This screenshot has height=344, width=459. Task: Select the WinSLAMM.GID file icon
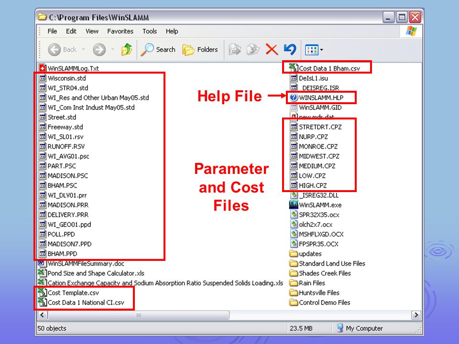click(294, 107)
